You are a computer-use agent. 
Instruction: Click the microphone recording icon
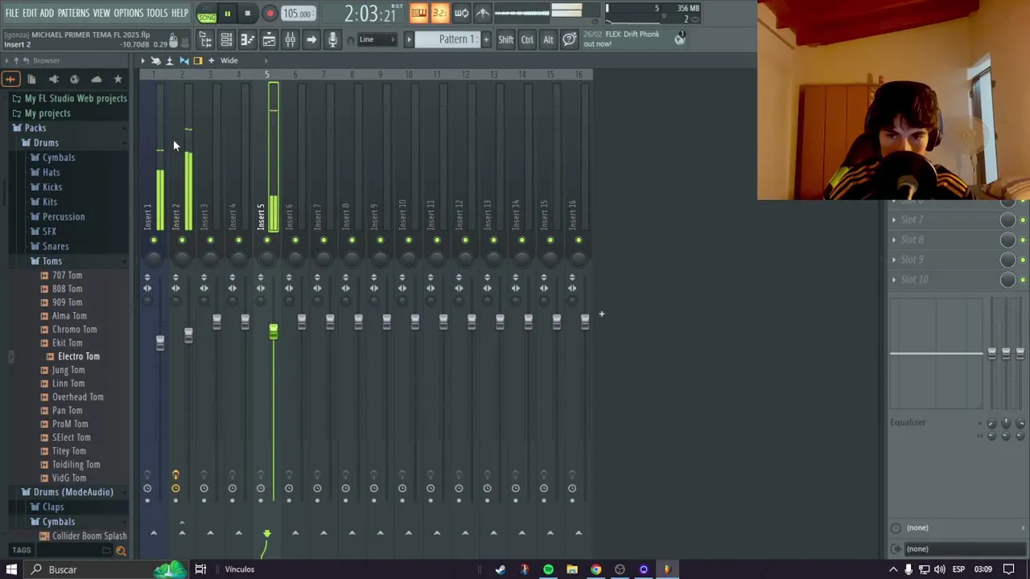click(x=332, y=39)
